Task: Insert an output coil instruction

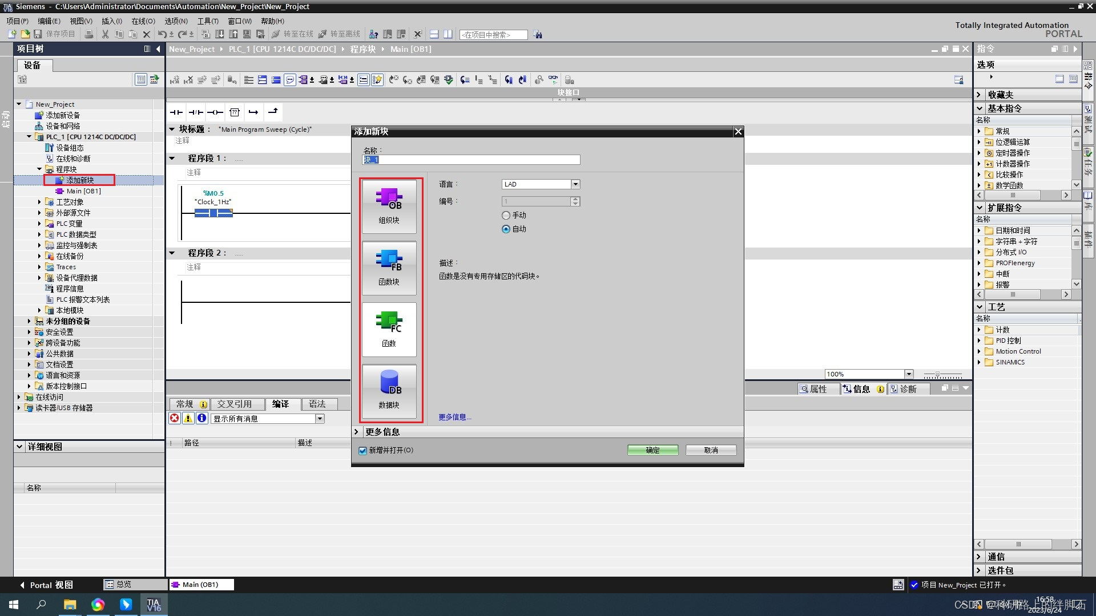Action: coord(215,112)
